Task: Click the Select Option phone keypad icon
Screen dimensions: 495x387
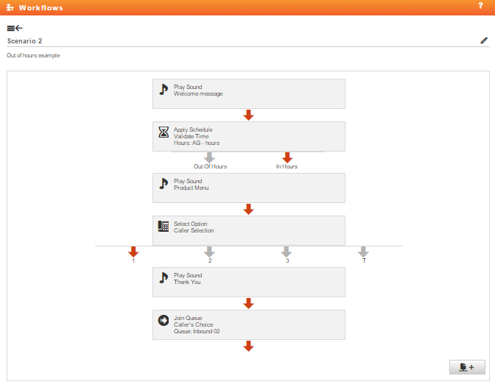Action: coord(164,226)
